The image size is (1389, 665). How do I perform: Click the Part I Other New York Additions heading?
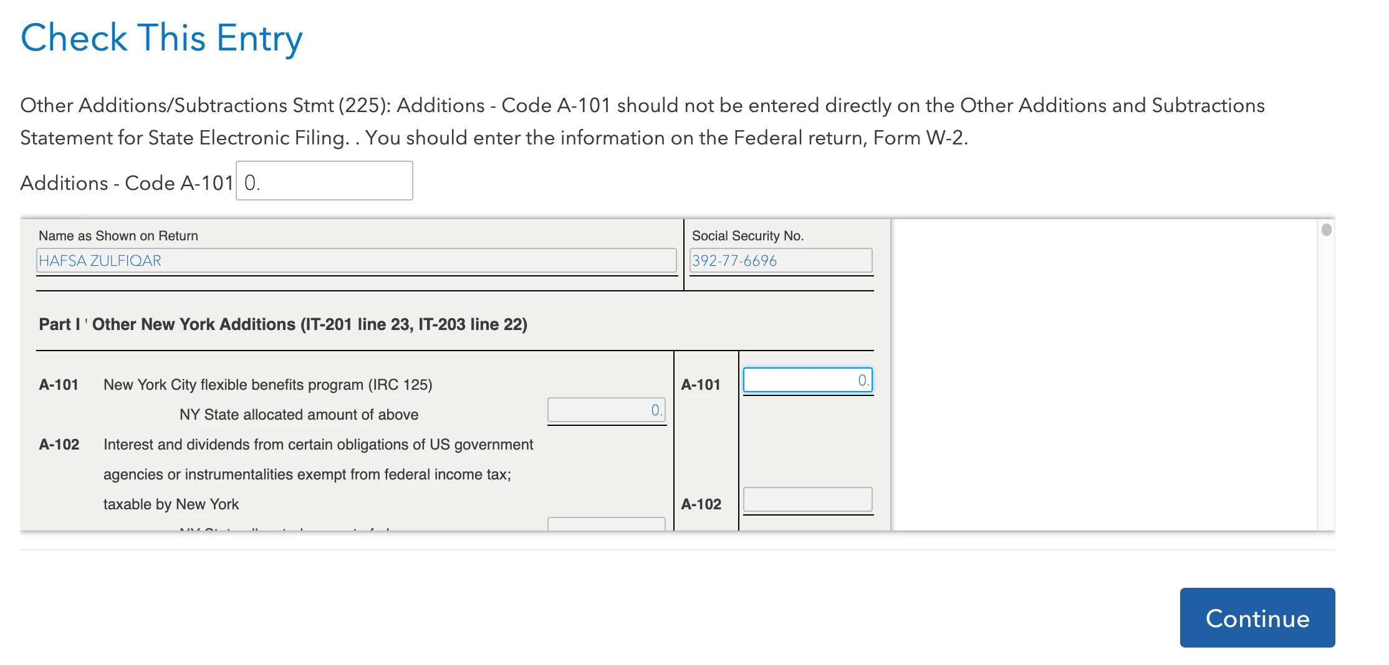pos(283,324)
